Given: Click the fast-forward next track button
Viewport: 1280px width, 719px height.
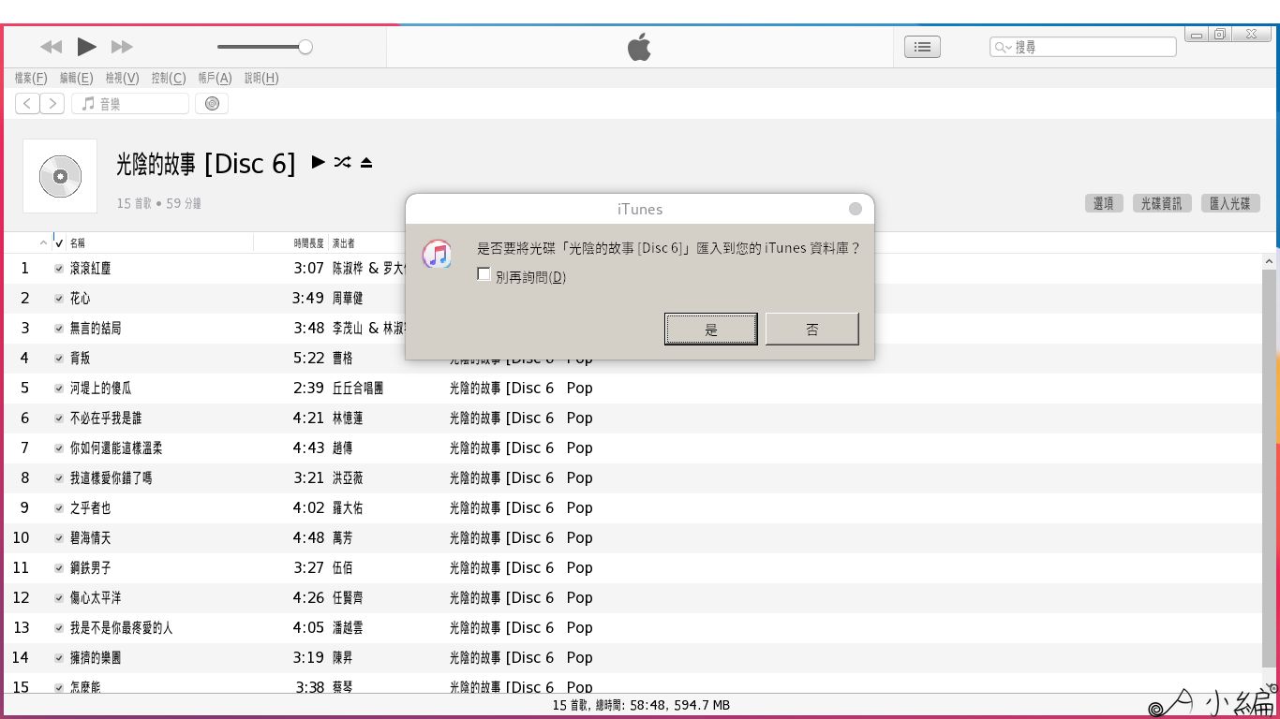Looking at the screenshot, I should (x=122, y=47).
